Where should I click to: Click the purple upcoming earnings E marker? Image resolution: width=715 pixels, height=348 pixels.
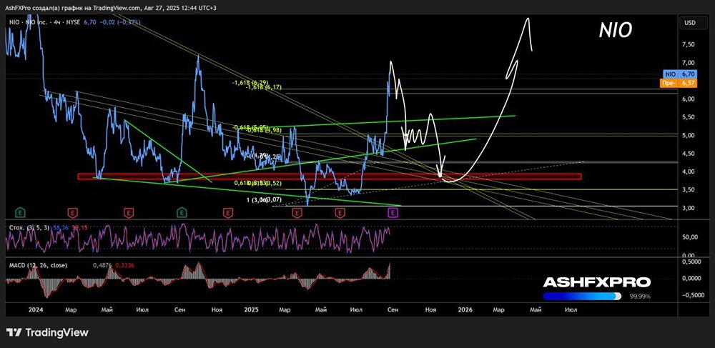[393, 212]
